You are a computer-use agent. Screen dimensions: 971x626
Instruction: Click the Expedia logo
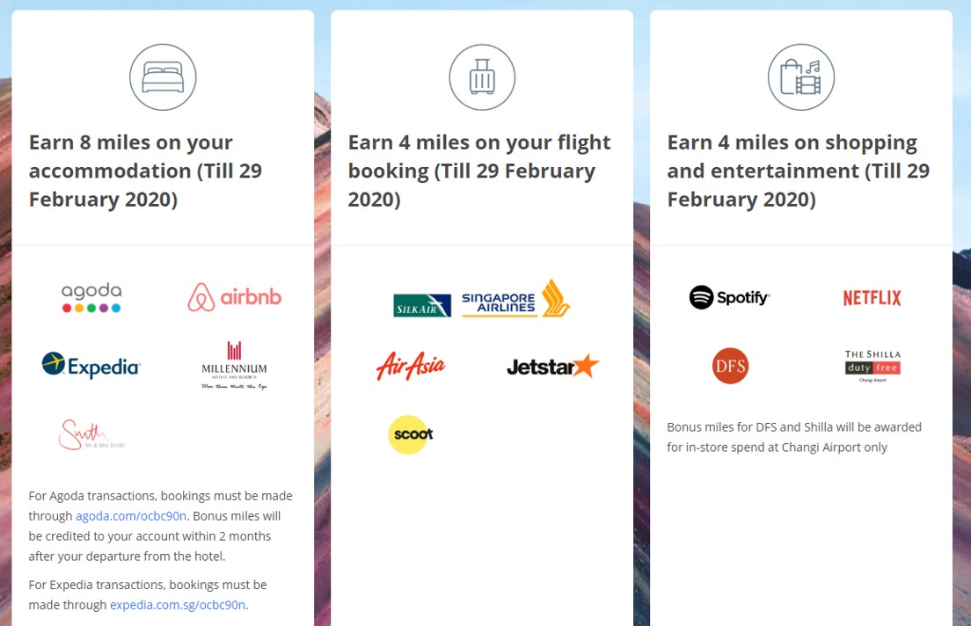(x=91, y=366)
